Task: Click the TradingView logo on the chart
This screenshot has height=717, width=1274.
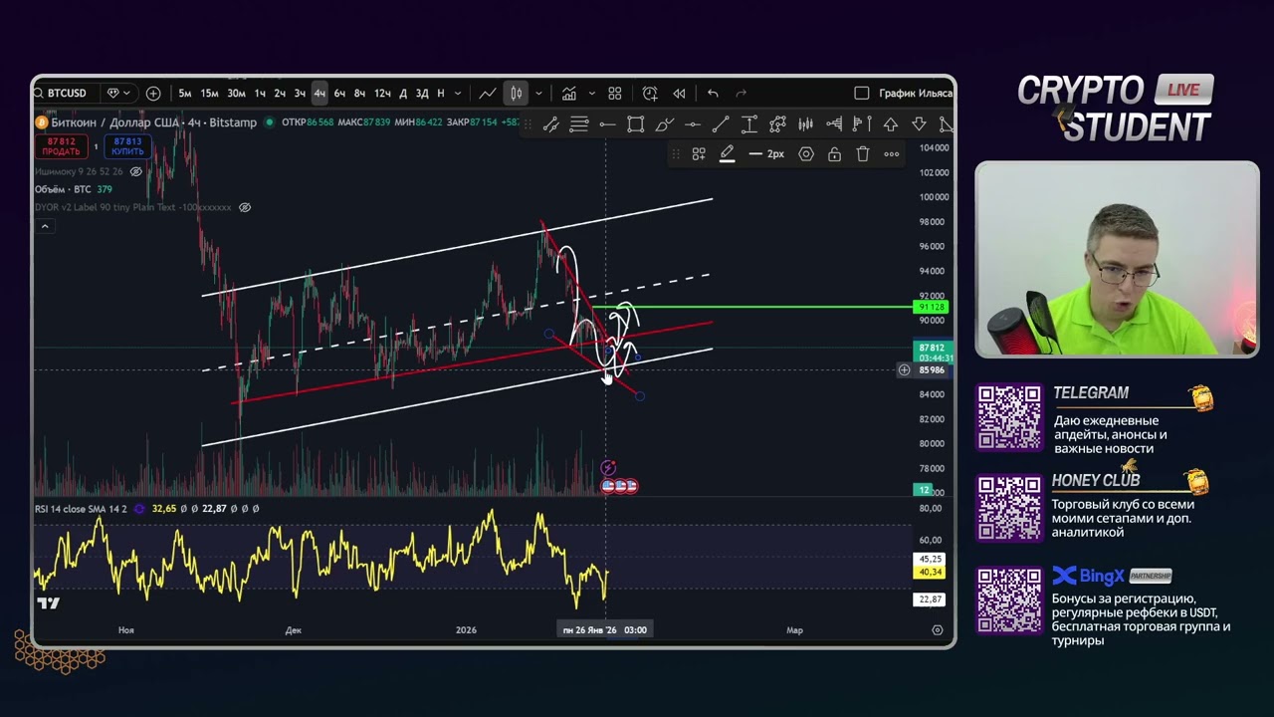Action: [48, 602]
